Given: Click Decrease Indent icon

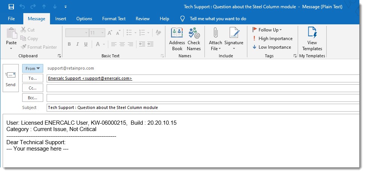Looking at the screenshot, I should [x=142, y=44].
